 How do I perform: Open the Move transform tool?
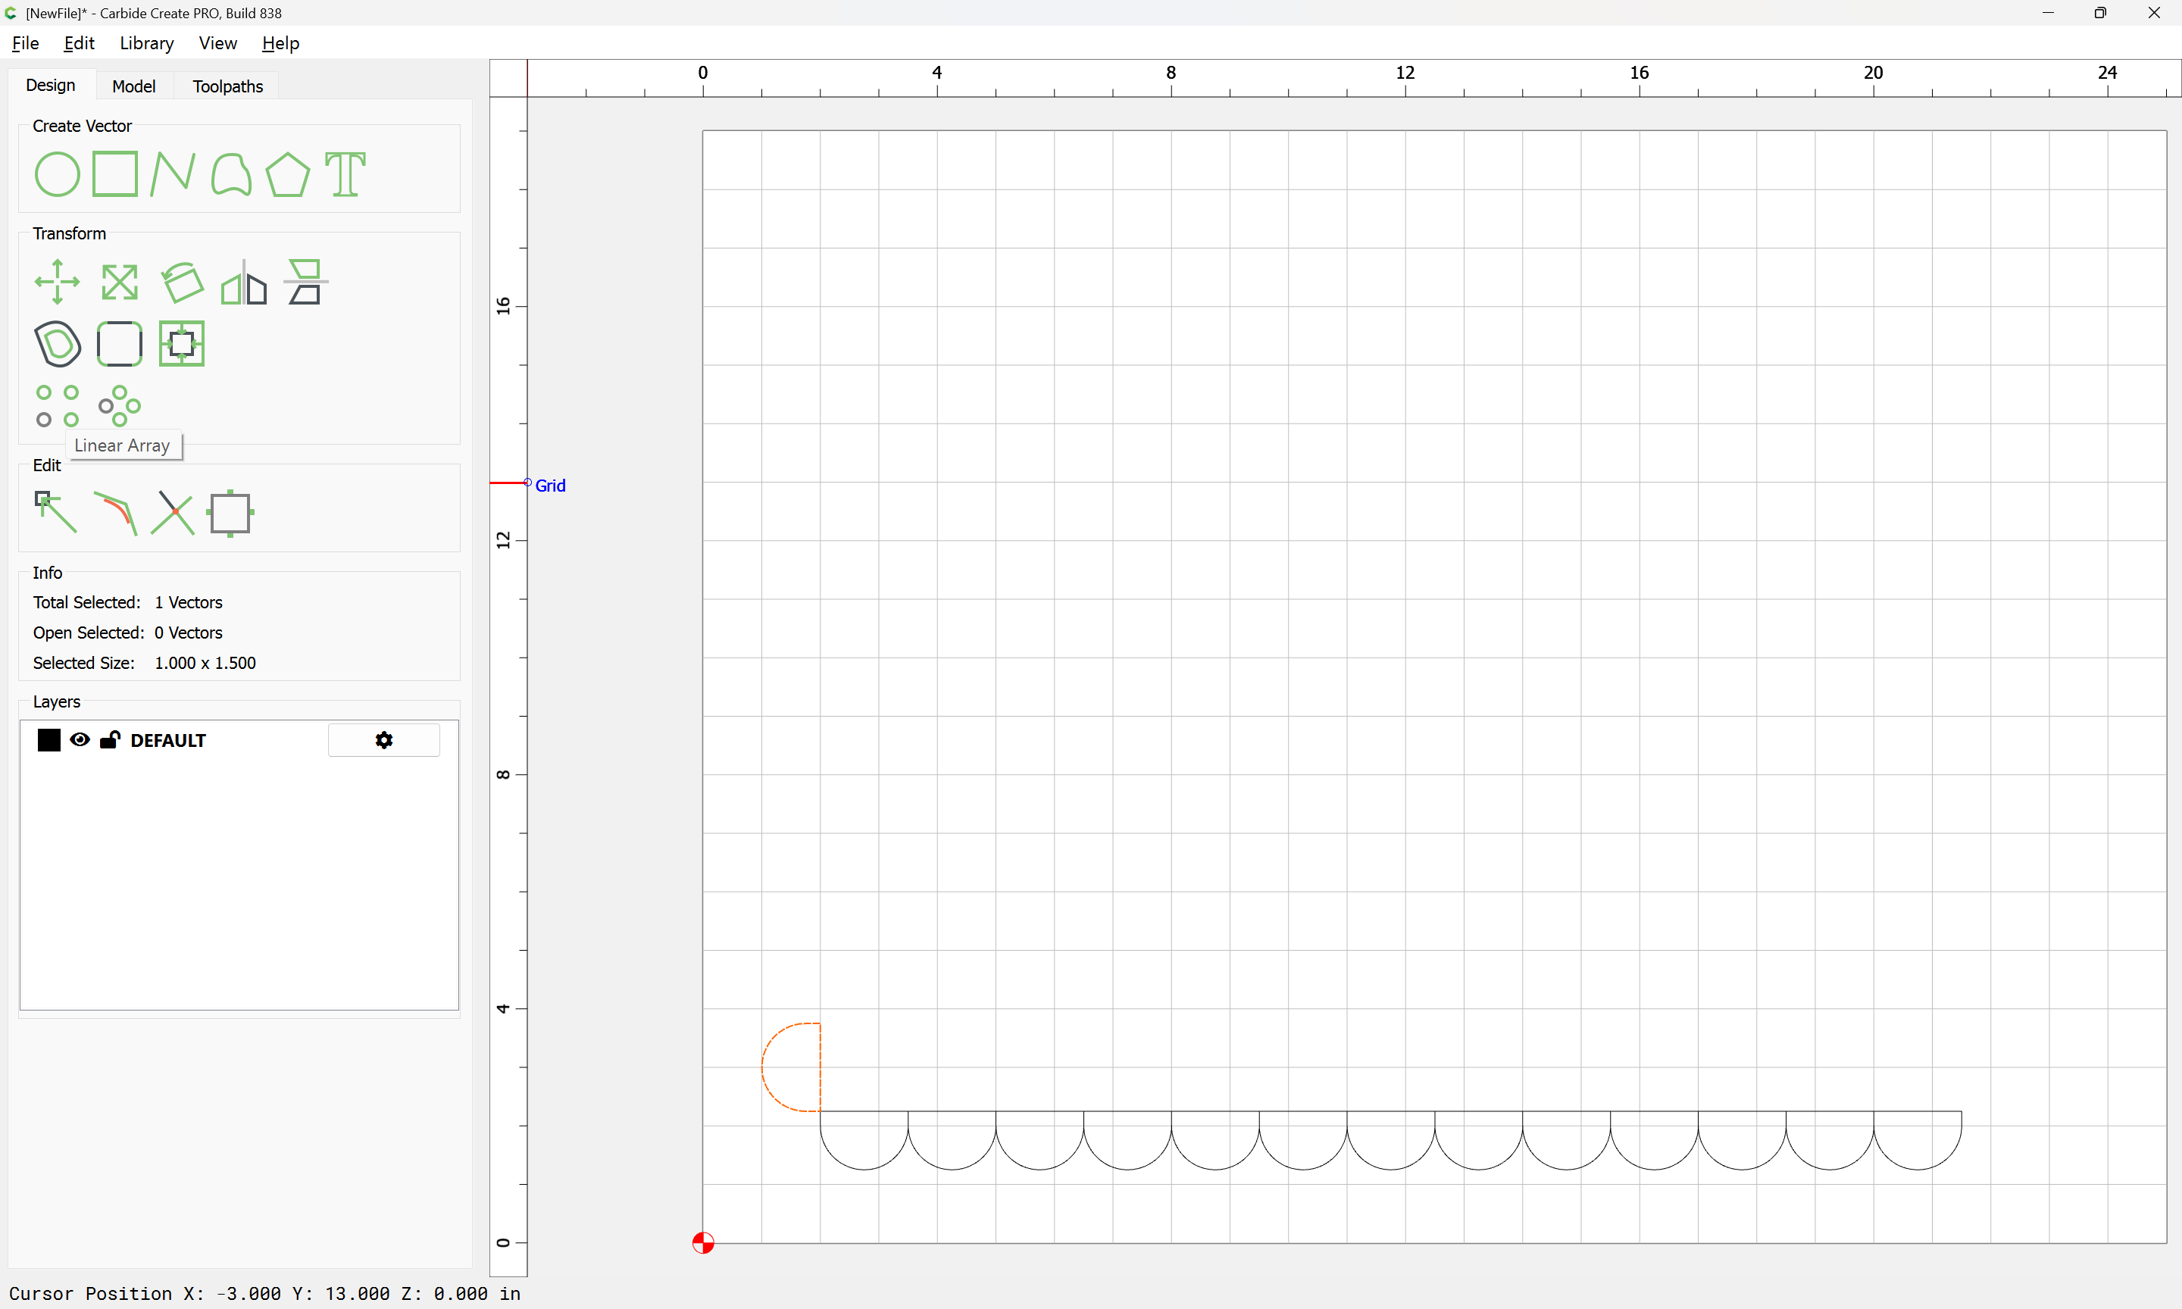(57, 283)
